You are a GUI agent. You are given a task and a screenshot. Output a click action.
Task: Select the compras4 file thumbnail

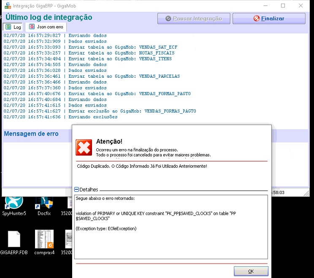[x=44, y=242]
